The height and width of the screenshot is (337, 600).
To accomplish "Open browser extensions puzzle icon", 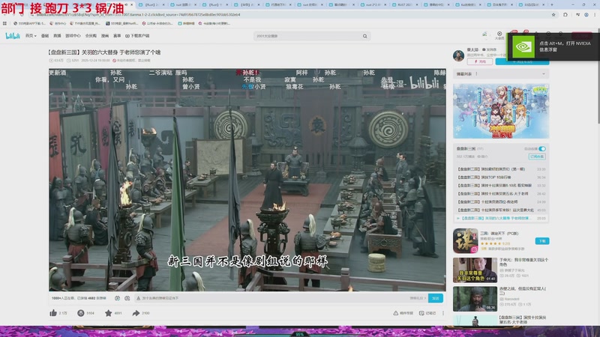I will coord(565,14).
